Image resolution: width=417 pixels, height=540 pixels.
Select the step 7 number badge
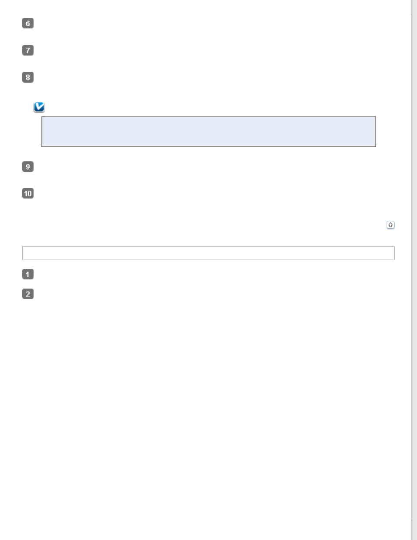point(28,50)
